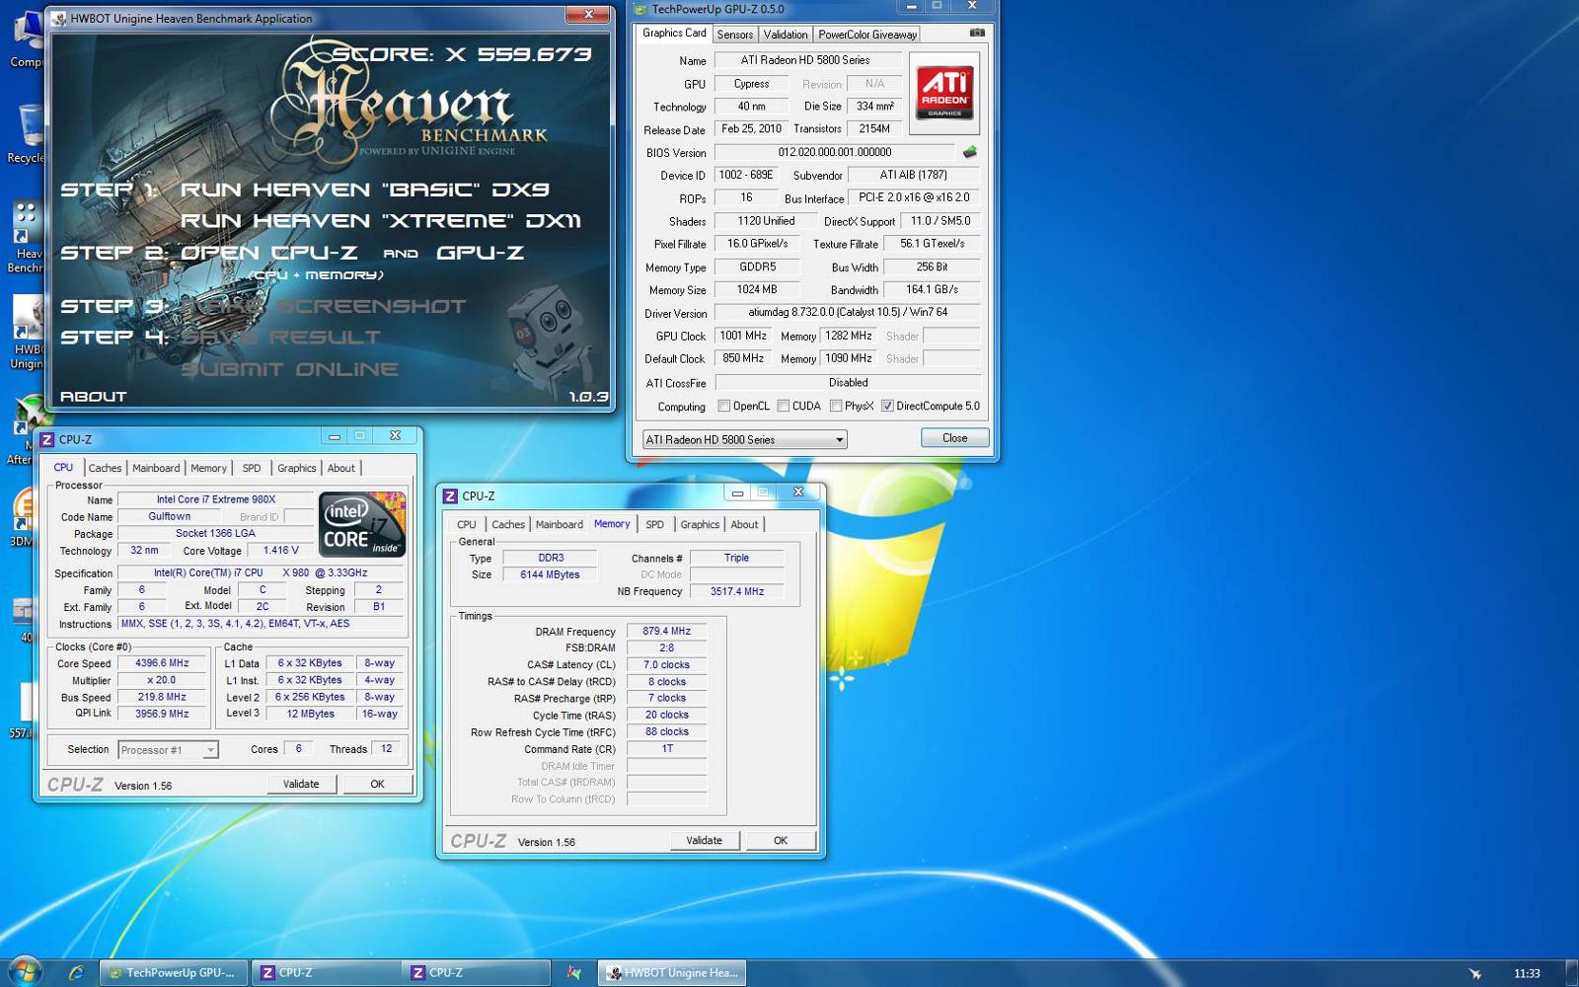Click the GPU-Z screenshot camera icon
Viewport: 1579px width, 987px height.
coord(976,33)
